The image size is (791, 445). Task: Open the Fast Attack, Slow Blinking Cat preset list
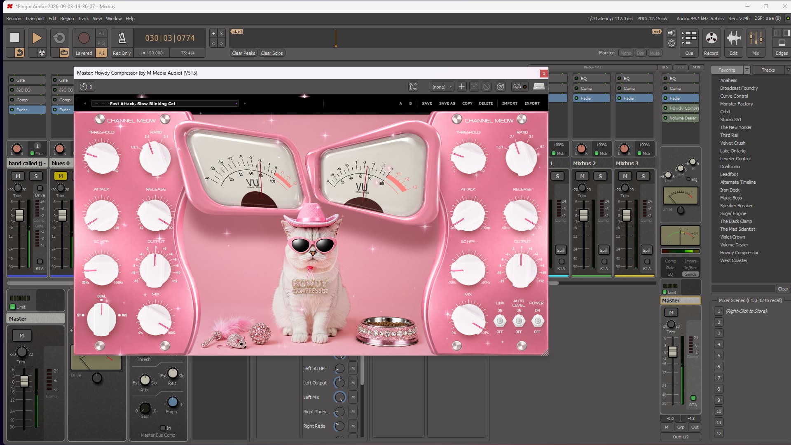[165, 103]
